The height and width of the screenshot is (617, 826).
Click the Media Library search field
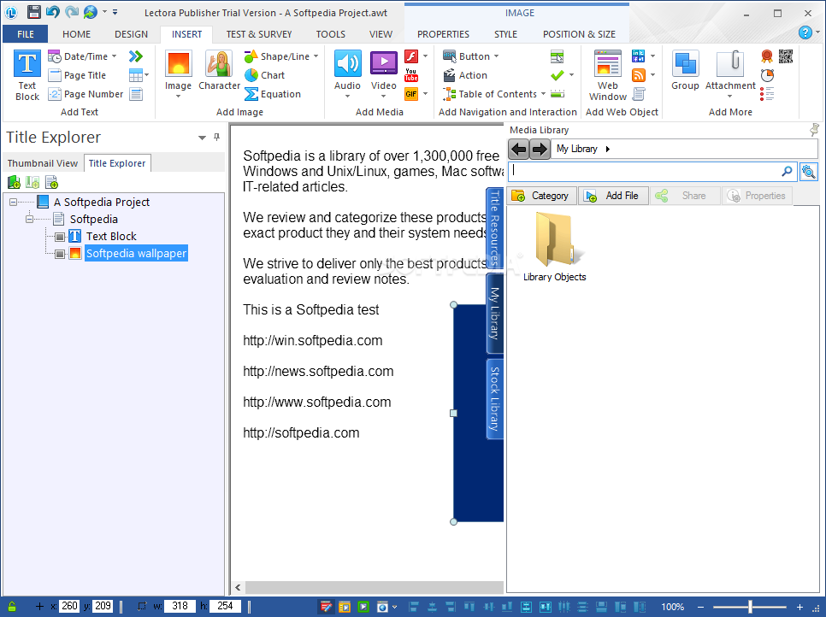(652, 172)
